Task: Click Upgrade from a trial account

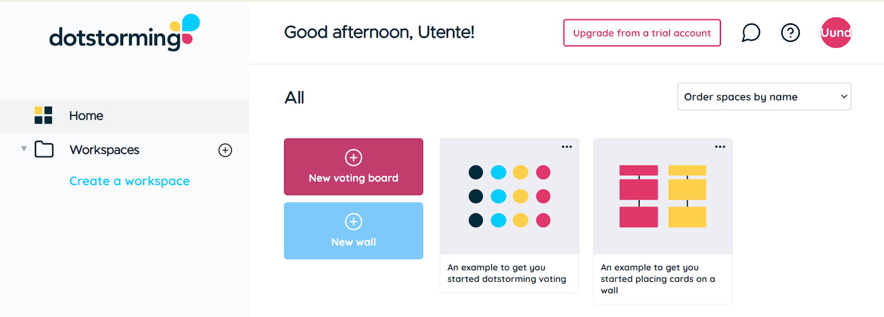Action: coord(642,33)
